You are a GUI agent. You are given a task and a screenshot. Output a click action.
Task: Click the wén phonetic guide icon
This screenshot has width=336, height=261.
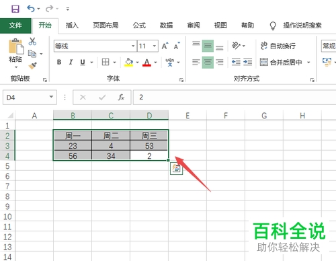pyautogui.click(x=170, y=62)
